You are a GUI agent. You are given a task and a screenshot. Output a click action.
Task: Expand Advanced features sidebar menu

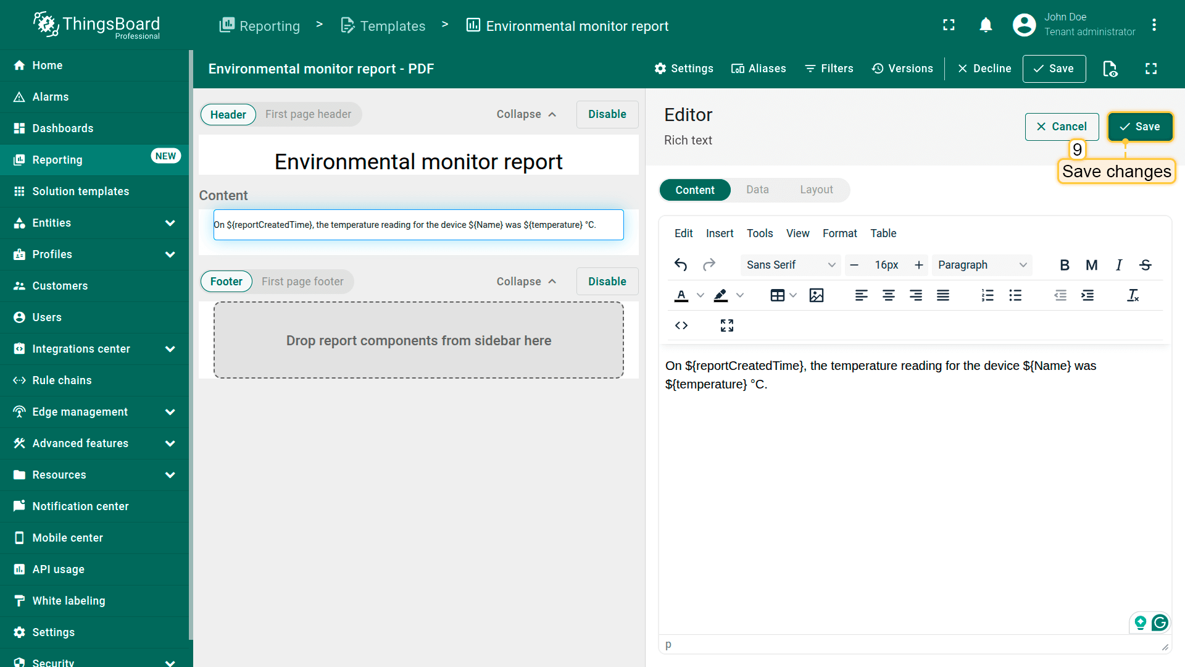[x=170, y=443]
